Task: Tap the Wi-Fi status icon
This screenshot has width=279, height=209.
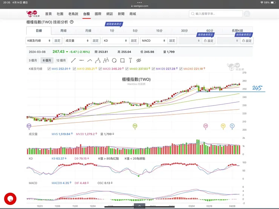Action: [262, 3]
